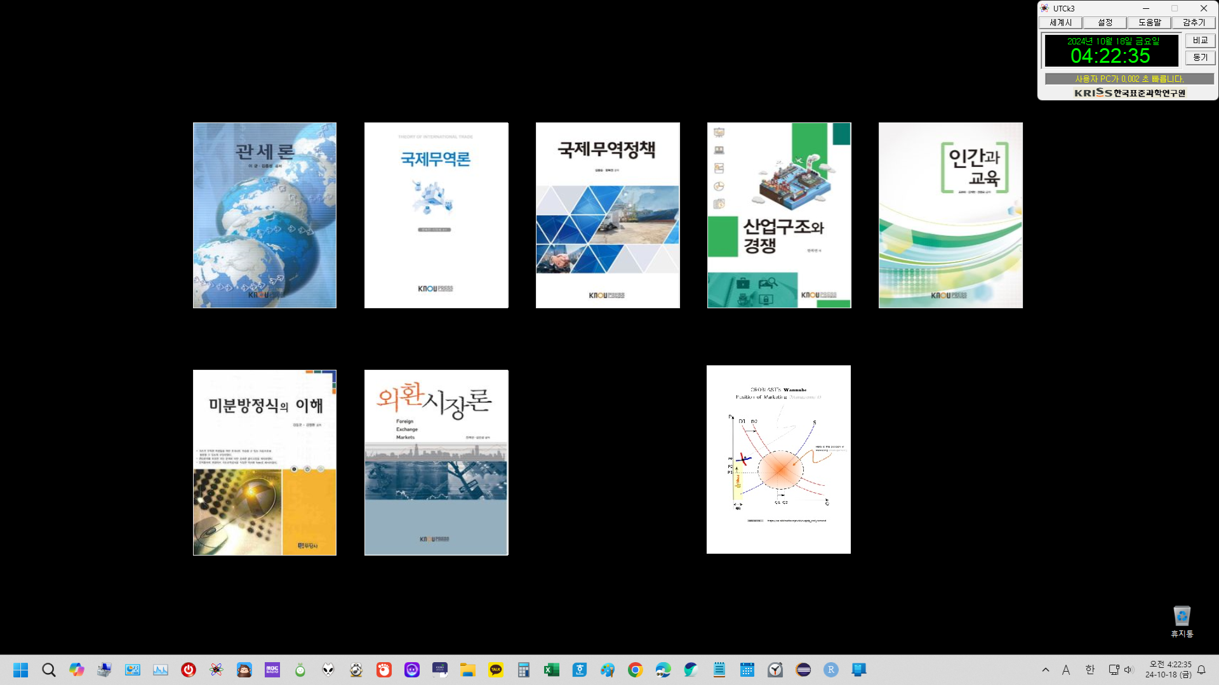This screenshot has width=1219, height=685.
Task: Open File Explorer folder icon
Action: click(468, 670)
